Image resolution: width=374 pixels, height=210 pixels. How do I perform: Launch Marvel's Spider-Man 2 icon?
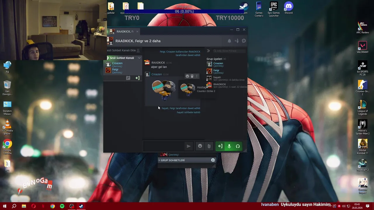click(x=363, y=127)
